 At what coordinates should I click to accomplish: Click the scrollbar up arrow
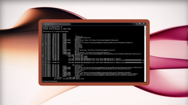[145, 26]
